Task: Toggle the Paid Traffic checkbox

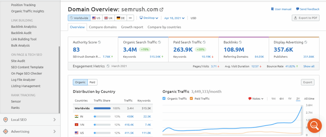Action: (191, 99)
